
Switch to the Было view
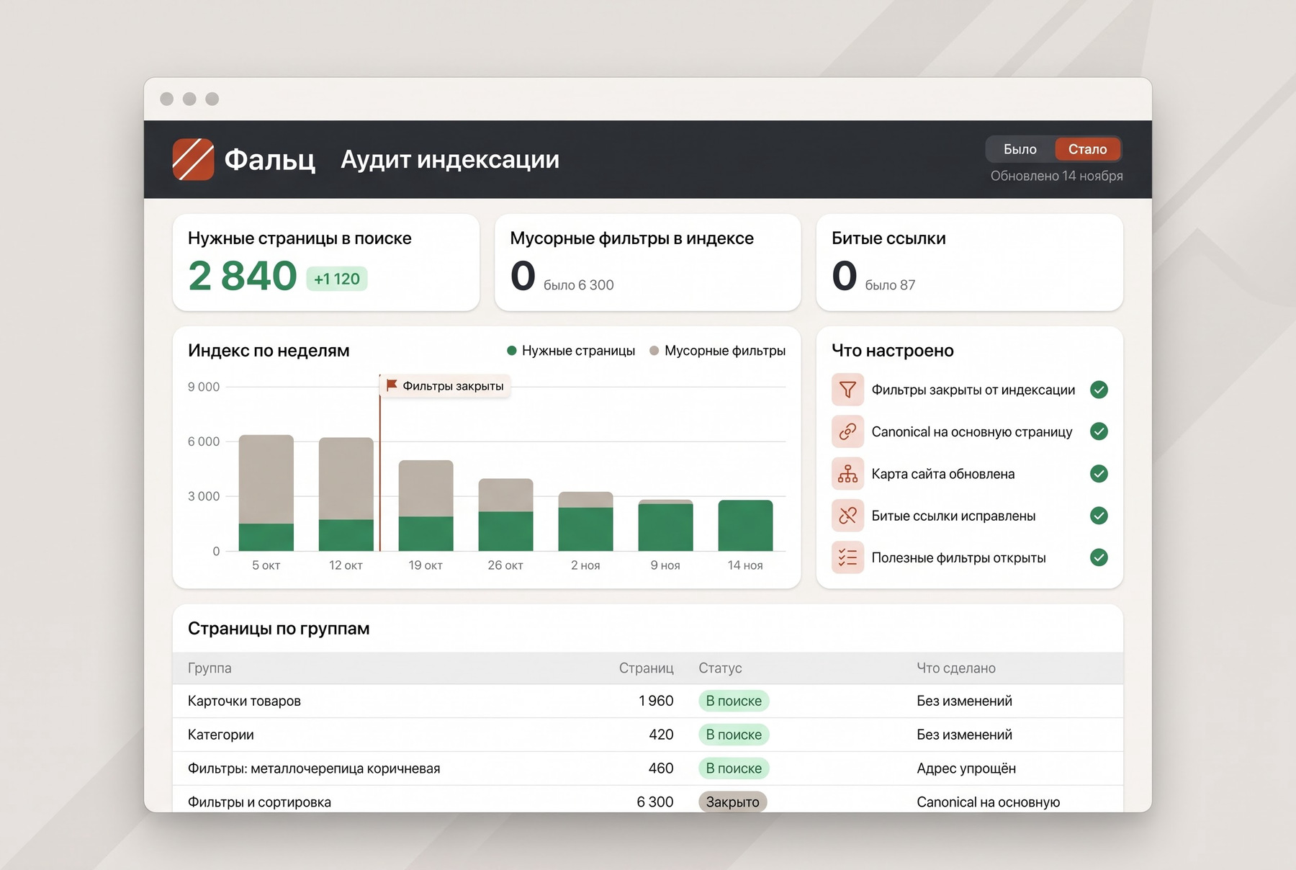tap(1020, 149)
